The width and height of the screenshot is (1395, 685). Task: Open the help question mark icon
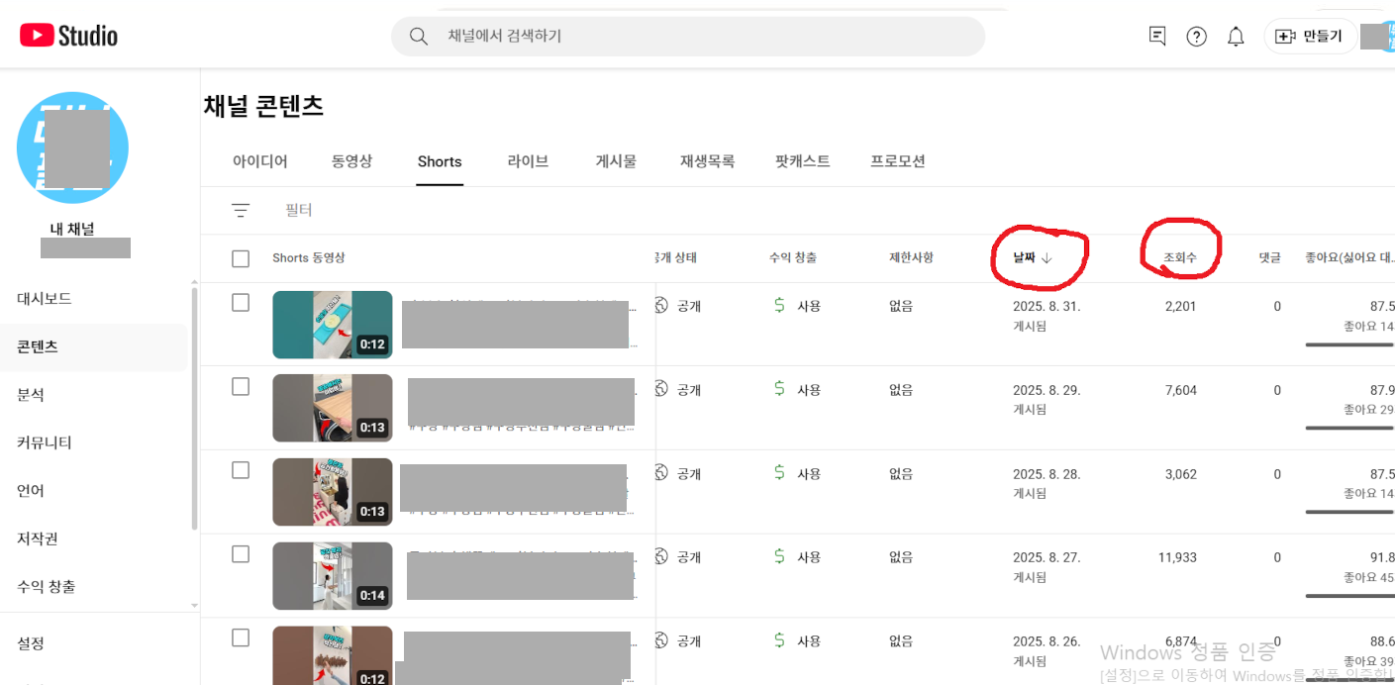click(1197, 37)
